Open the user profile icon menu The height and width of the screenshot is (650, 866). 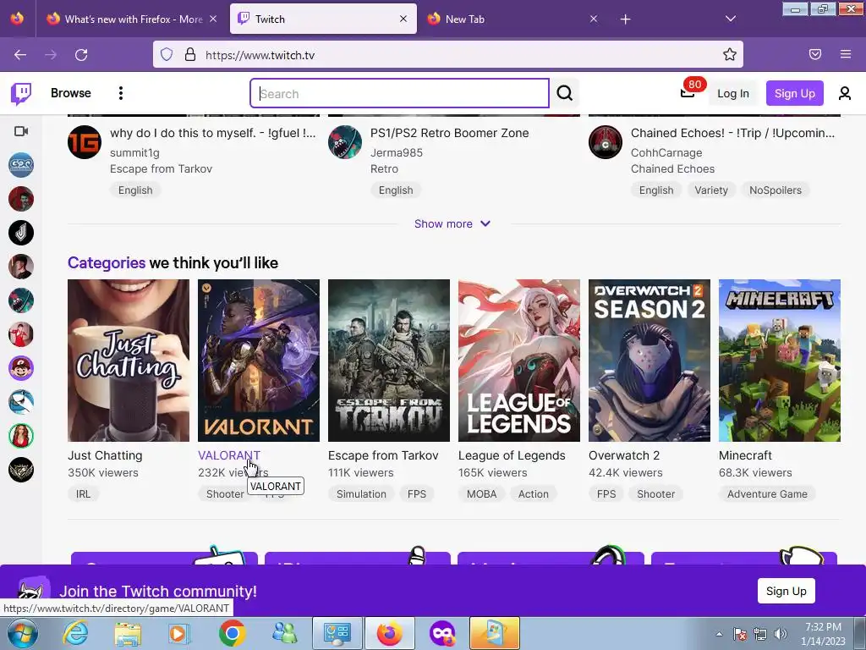tap(845, 93)
